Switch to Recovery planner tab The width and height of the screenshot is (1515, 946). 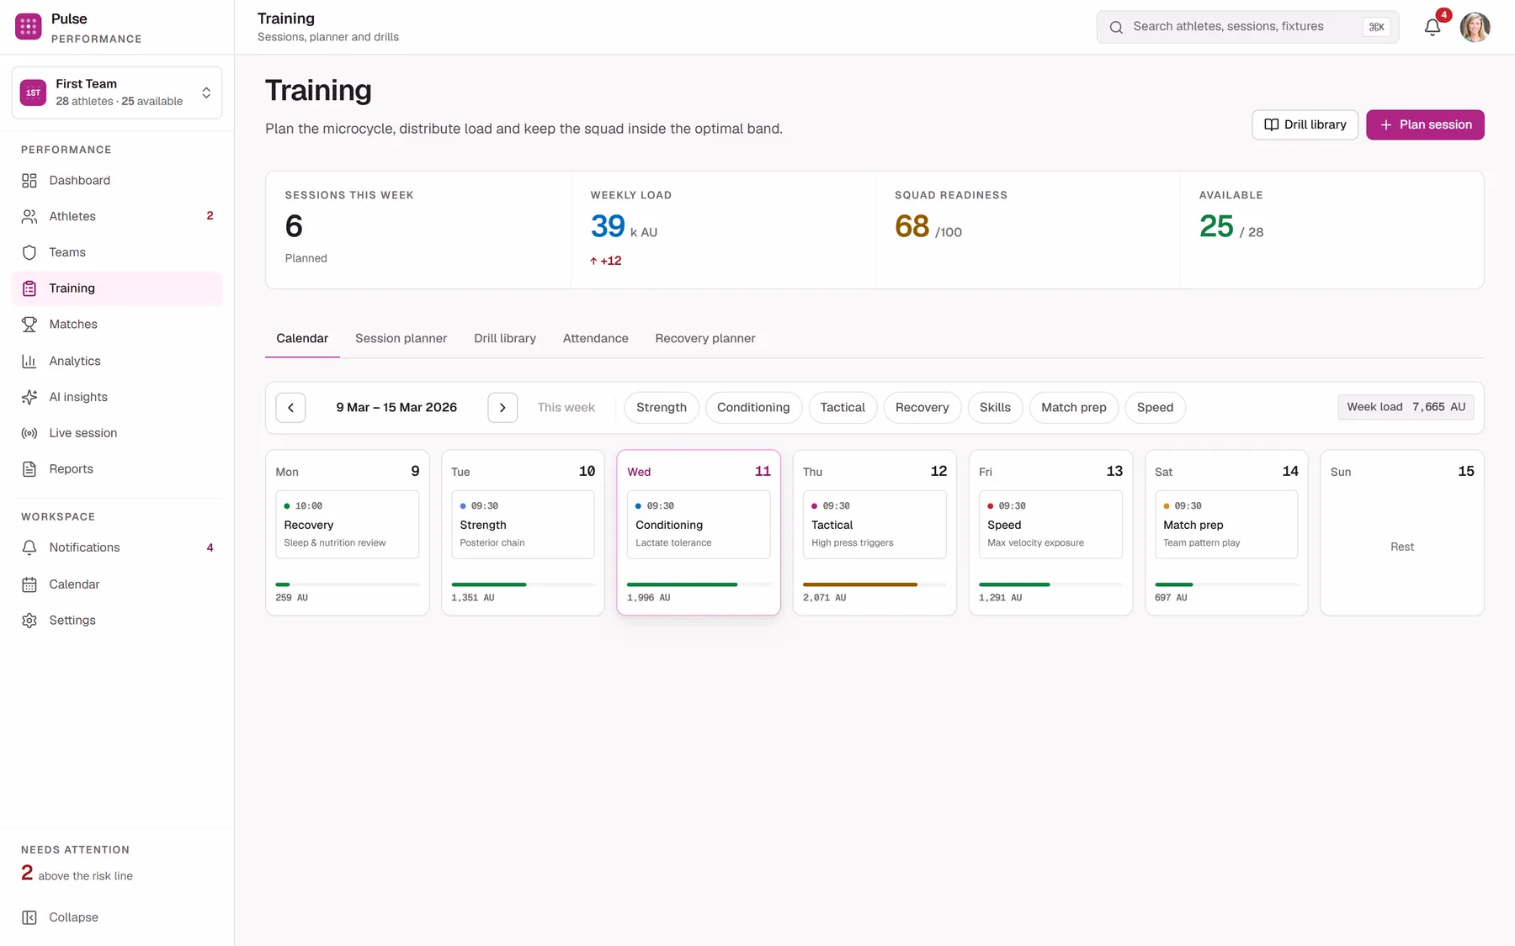(x=705, y=338)
